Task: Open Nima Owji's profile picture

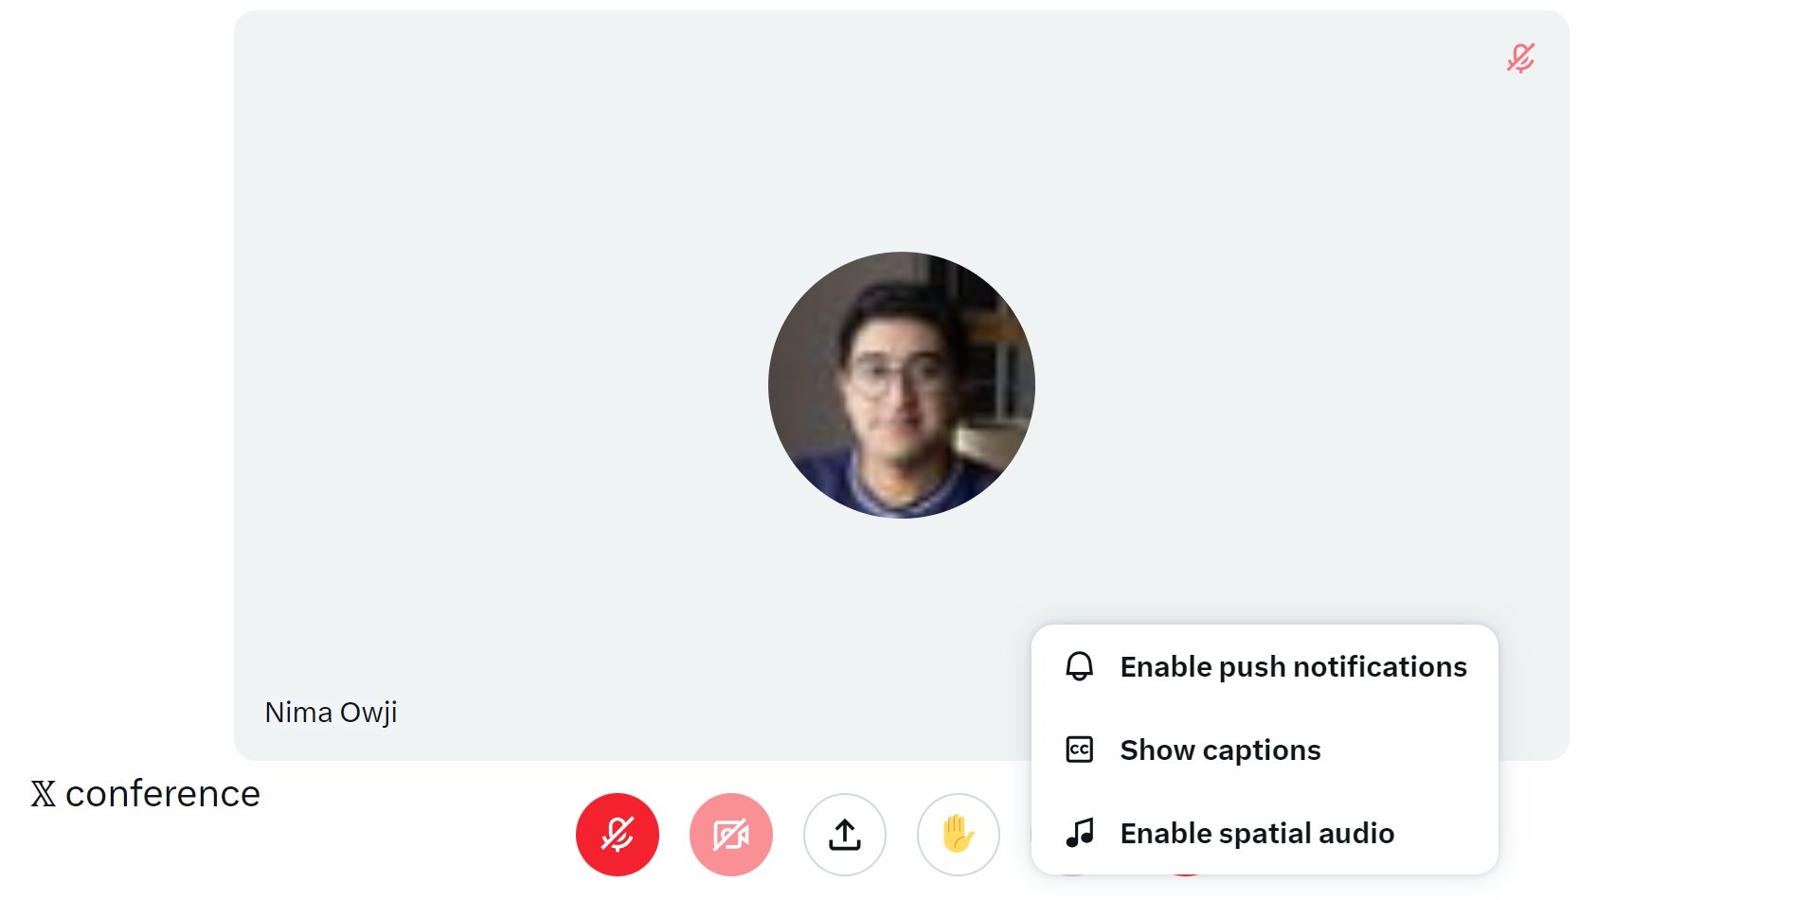Action: 901,384
